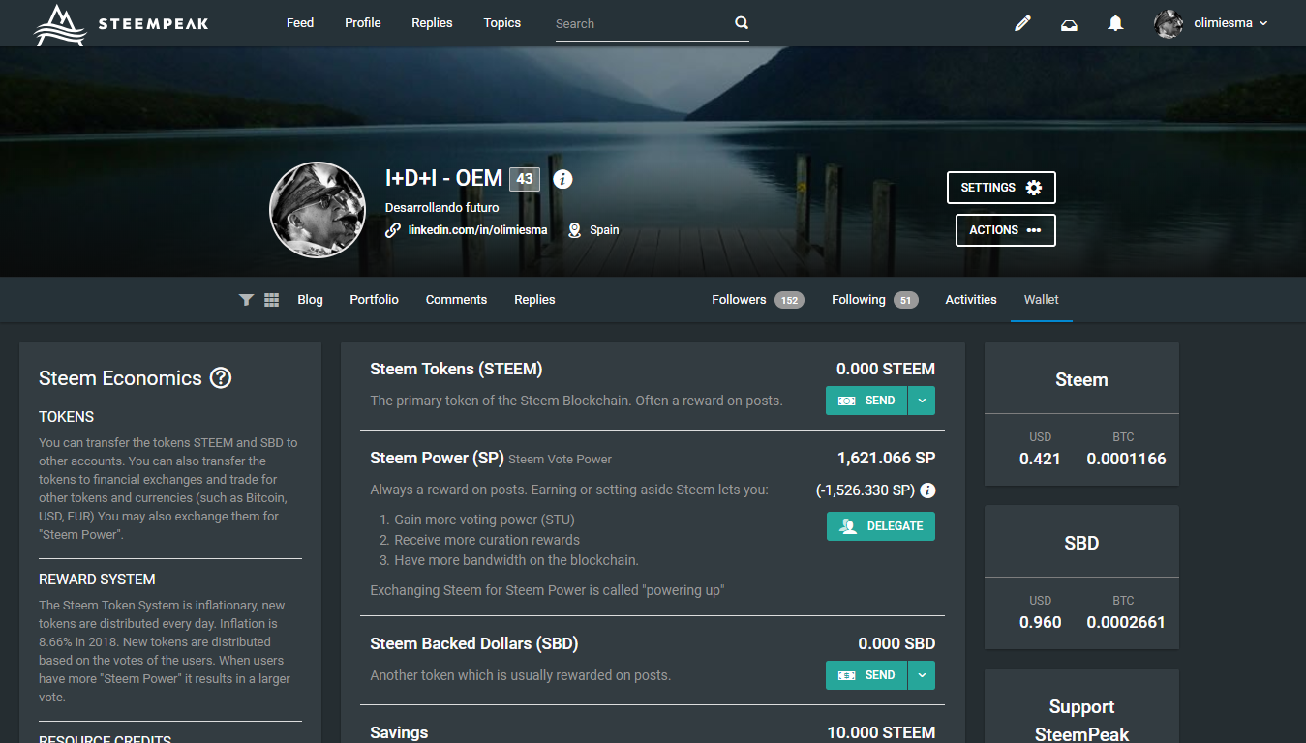Open the notifications bell
The height and width of the screenshot is (743, 1306).
pyautogui.click(x=1115, y=23)
